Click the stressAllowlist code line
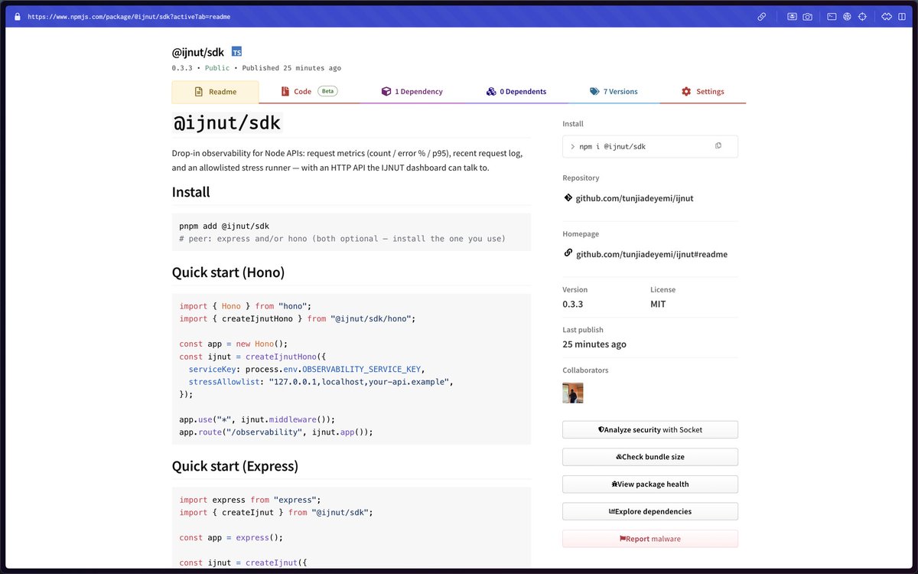 [321, 381]
